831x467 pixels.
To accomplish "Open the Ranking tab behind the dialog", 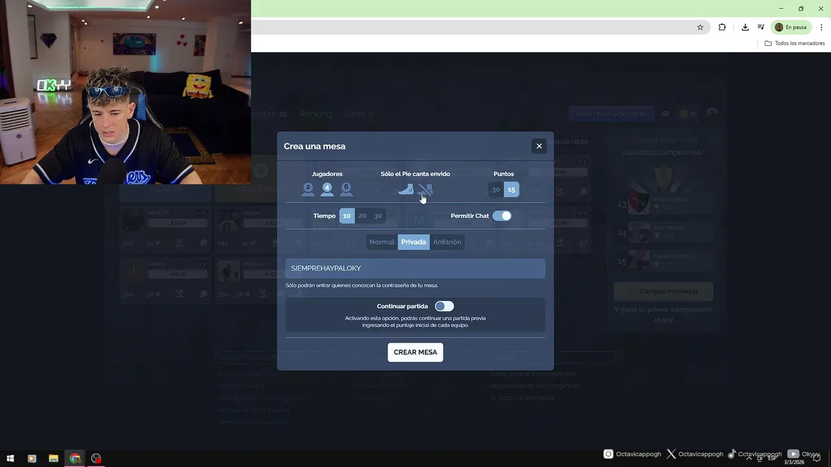I will tap(316, 114).
